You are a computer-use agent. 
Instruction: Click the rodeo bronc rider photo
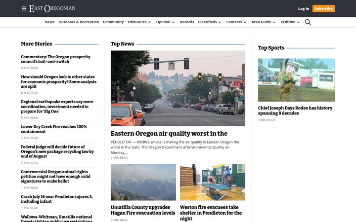[296, 80]
